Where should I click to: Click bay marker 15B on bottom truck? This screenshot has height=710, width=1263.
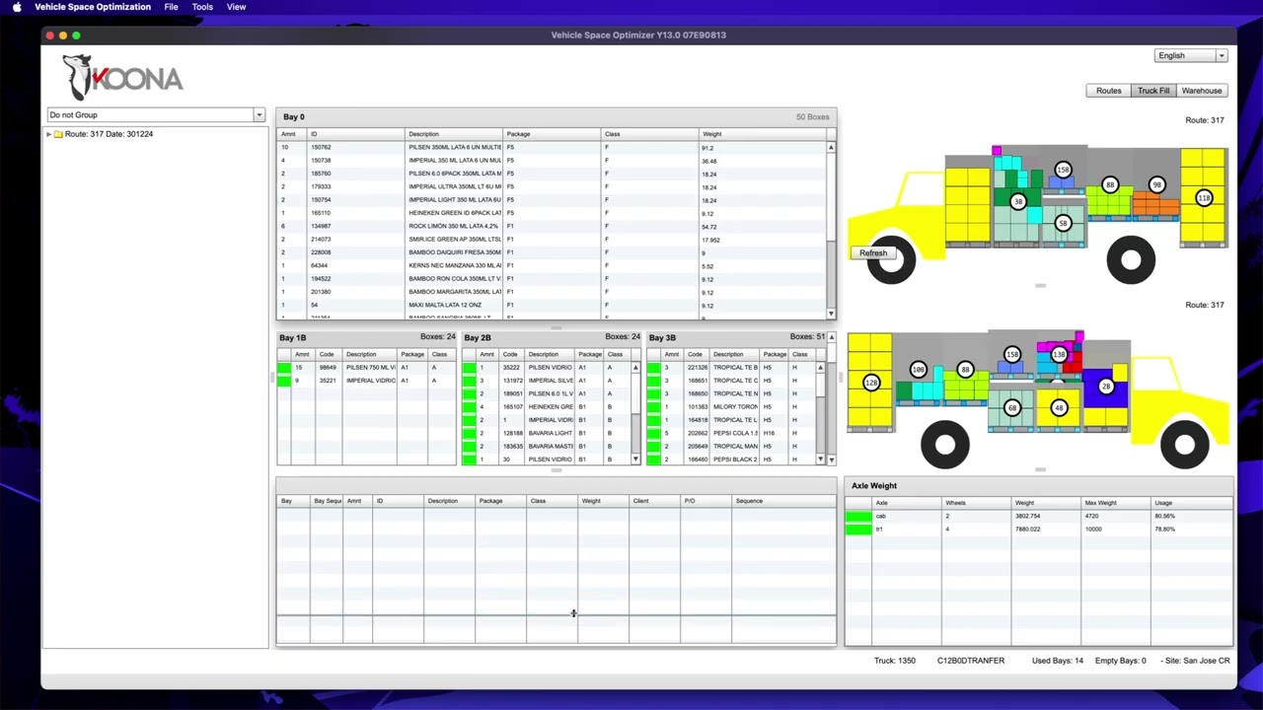pos(1012,354)
